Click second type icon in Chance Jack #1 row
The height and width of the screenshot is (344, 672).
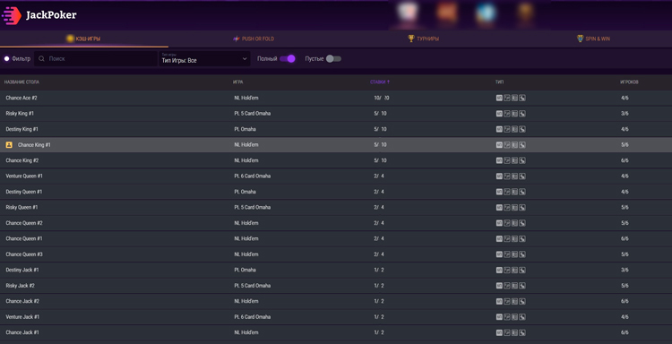[507, 332]
